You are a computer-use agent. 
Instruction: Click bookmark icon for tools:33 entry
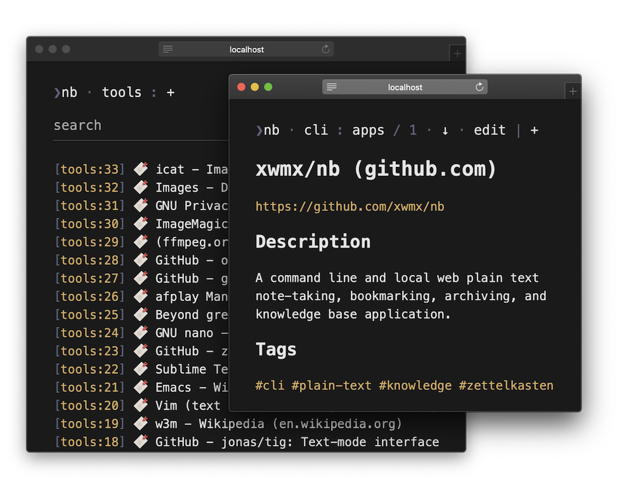(x=141, y=170)
